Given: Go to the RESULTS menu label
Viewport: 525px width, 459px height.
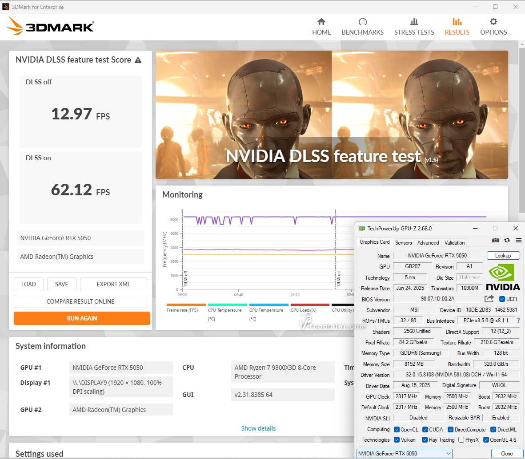Looking at the screenshot, I should [457, 32].
